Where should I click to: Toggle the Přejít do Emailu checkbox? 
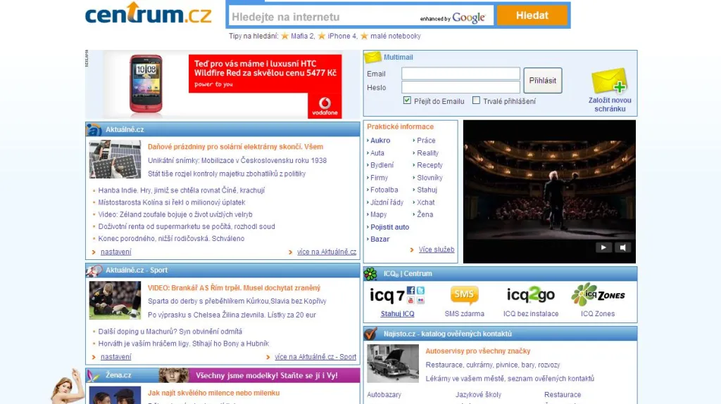pyautogui.click(x=407, y=100)
